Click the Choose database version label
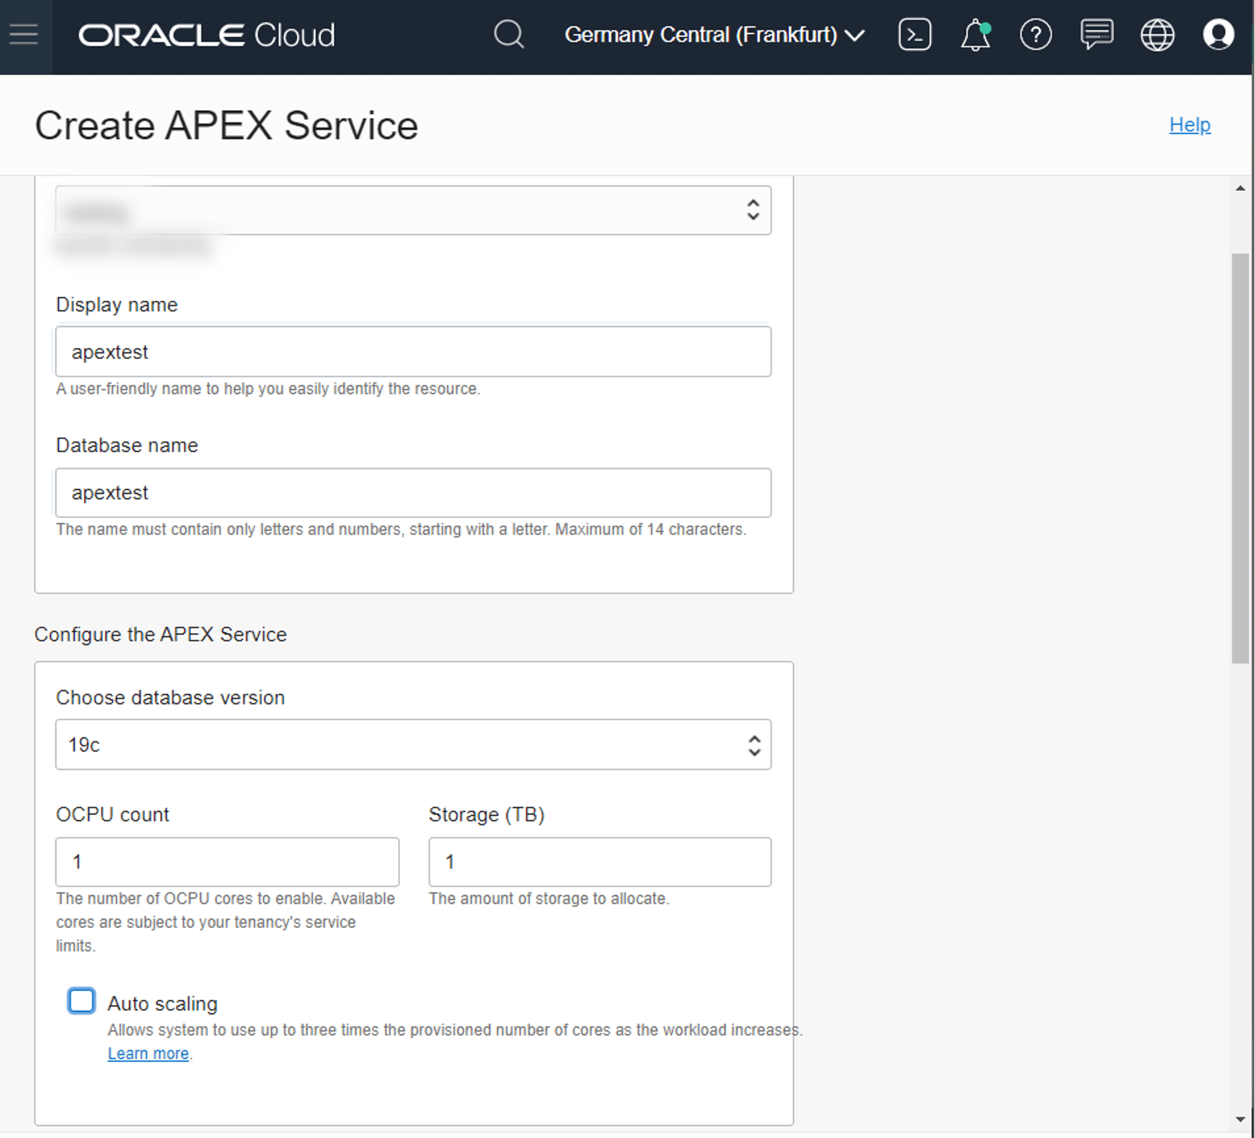The width and height of the screenshot is (1255, 1138). (x=170, y=698)
